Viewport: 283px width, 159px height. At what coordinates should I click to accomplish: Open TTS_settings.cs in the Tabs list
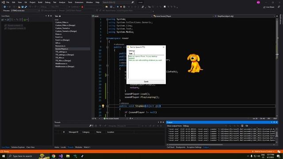[x=61, y=52]
